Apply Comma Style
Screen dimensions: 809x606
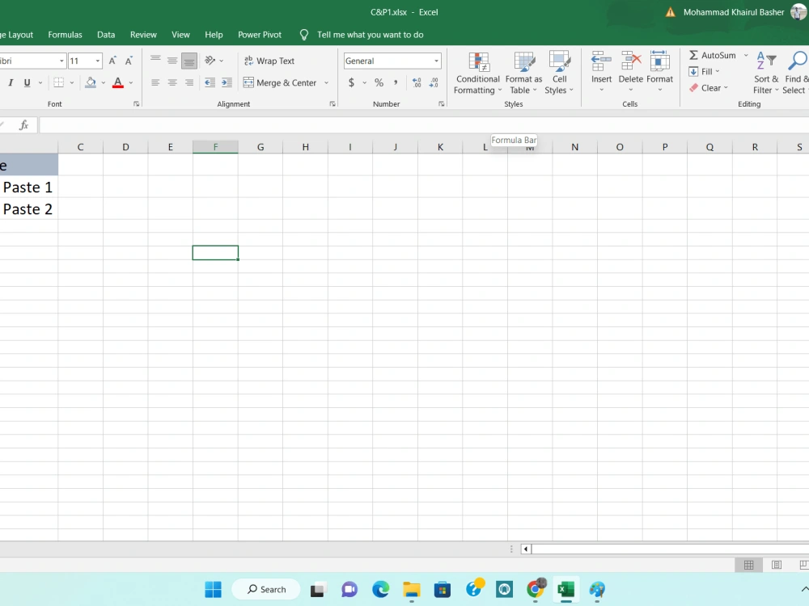coord(396,82)
